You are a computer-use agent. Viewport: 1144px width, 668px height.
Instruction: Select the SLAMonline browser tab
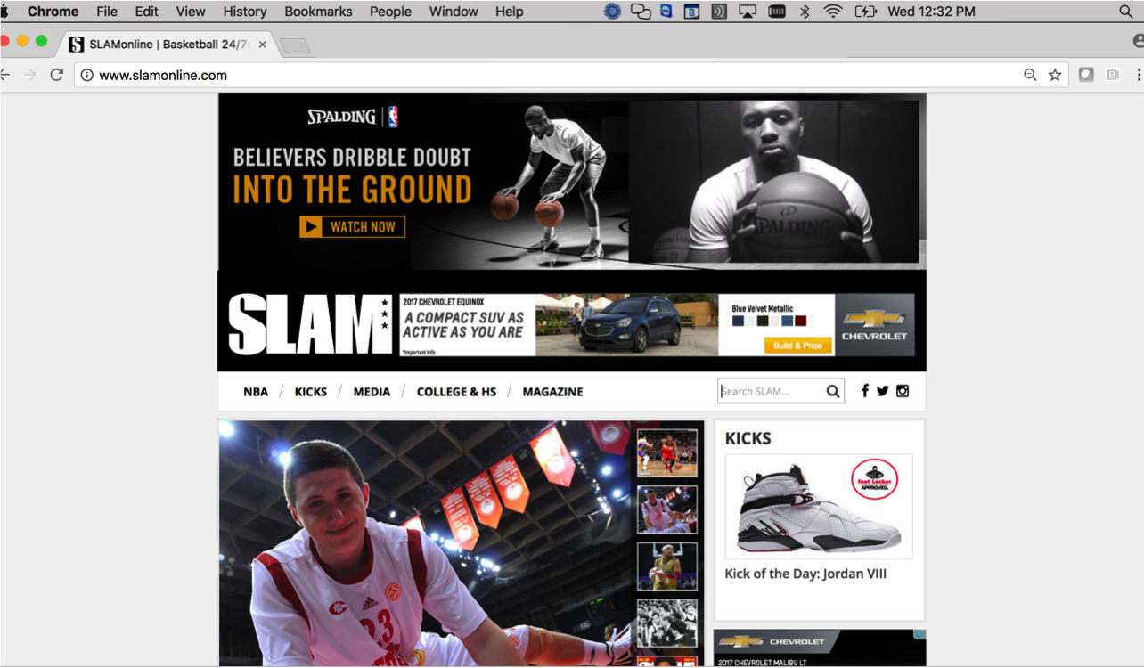(168, 44)
